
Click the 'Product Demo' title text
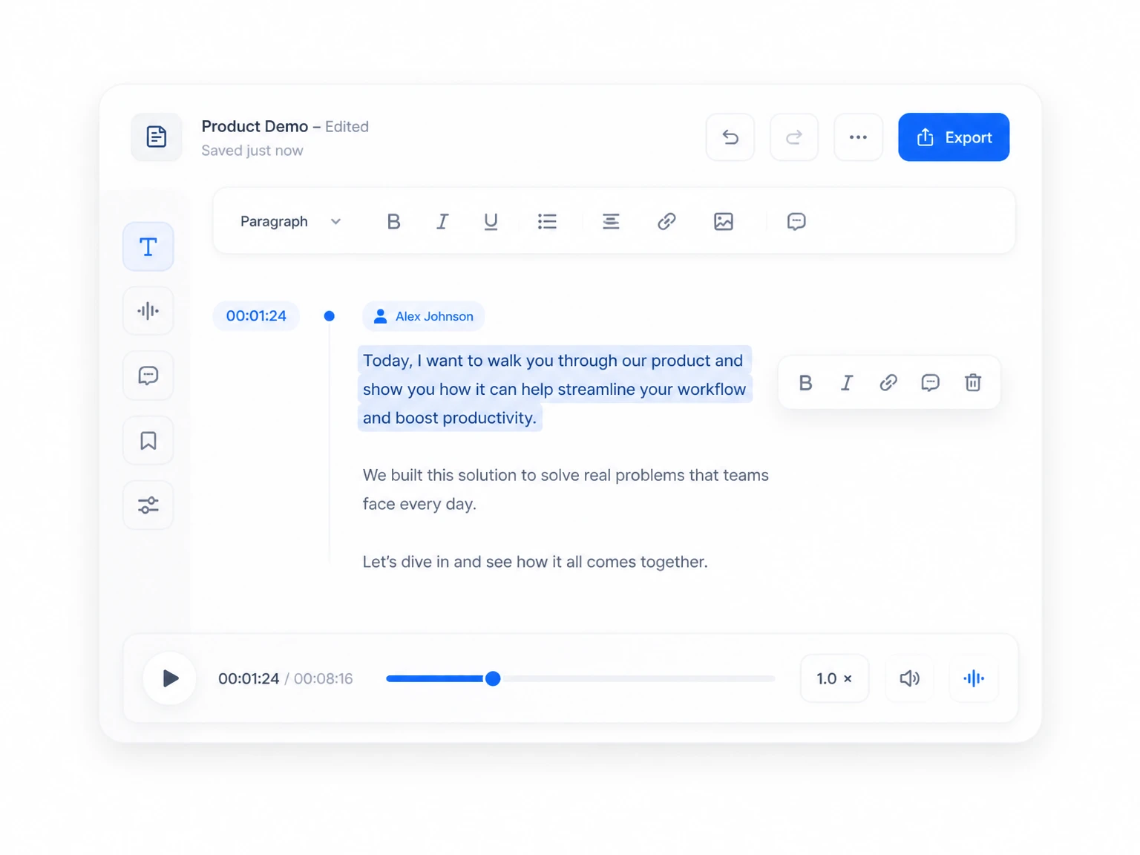point(255,126)
